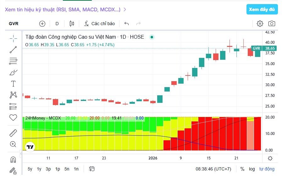Toggle tự động auto scale

pyautogui.click(x=267, y=169)
